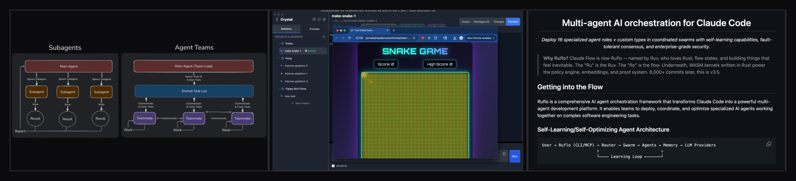This screenshot has width=796, height=181.
Task: Open the Output tab
Action: pyautogui.click(x=465, y=22)
